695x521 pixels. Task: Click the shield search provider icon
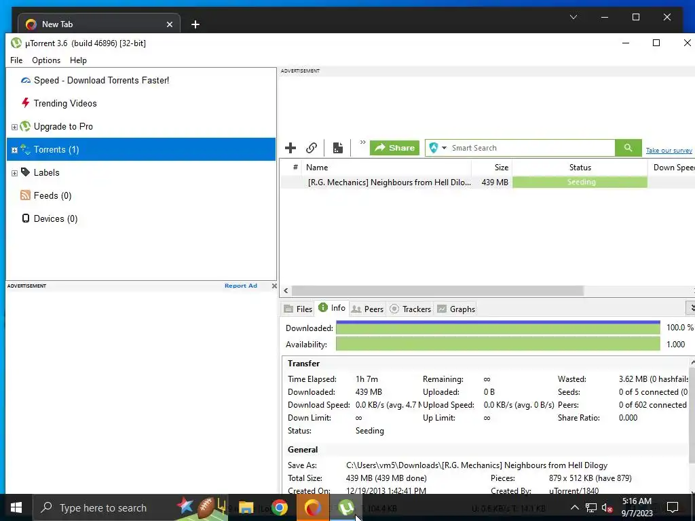(434, 148)
